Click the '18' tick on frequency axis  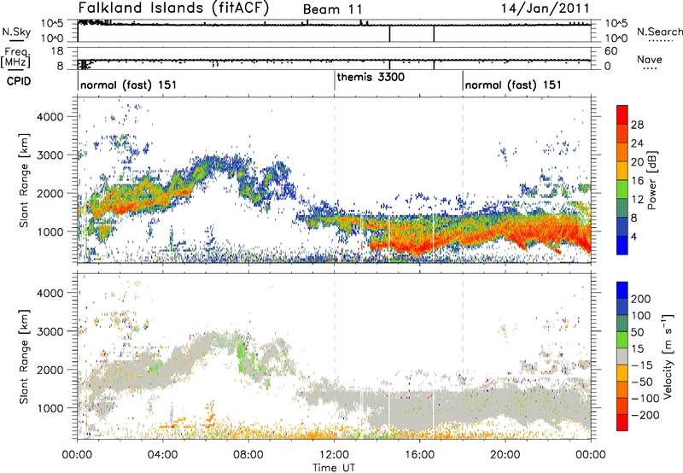(56, 51)
